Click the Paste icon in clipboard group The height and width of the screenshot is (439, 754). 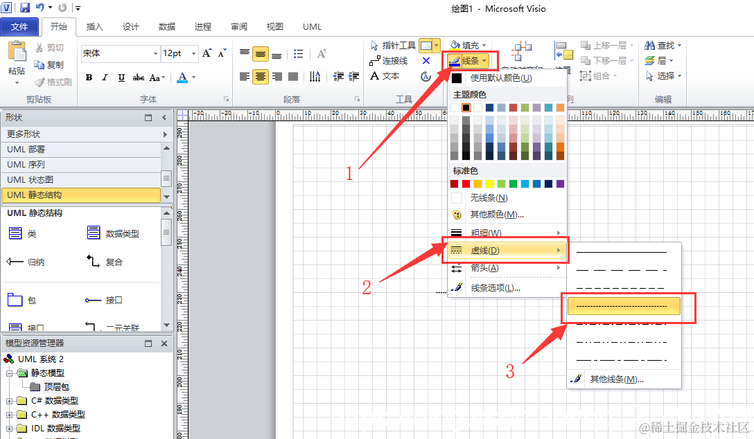[17, 51]
